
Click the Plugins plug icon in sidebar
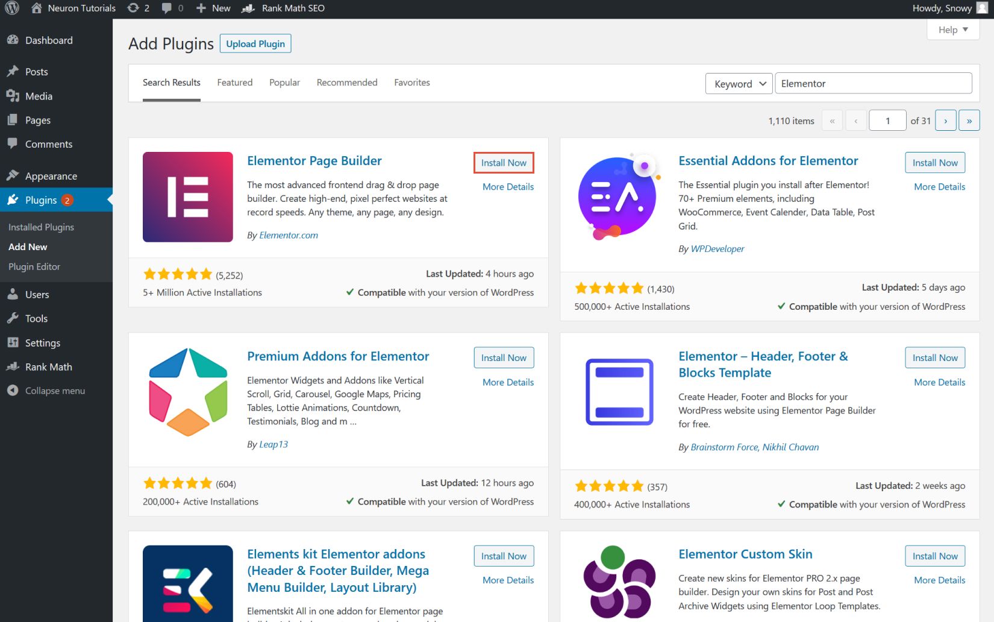tap(13, 199)
